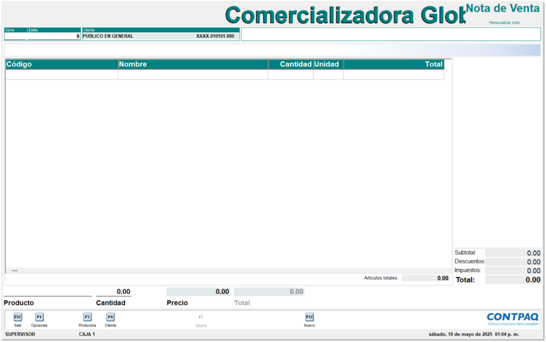Click the Cantidad entry field at bottom
Viewport: 546px width, 342px height.
[113, 292]
